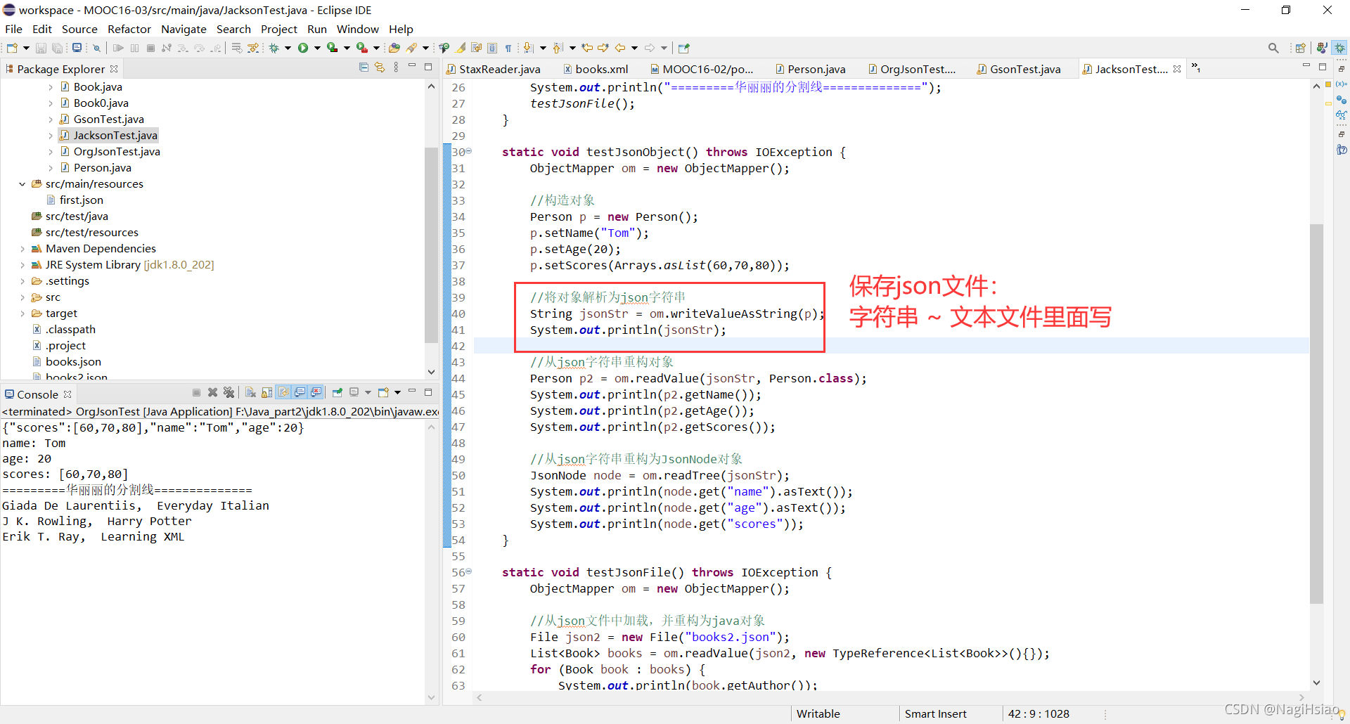Viewport: 1350px width, 724px height.
Task: Show hidden editor tabs list chevron
Action: [1195, 67]
